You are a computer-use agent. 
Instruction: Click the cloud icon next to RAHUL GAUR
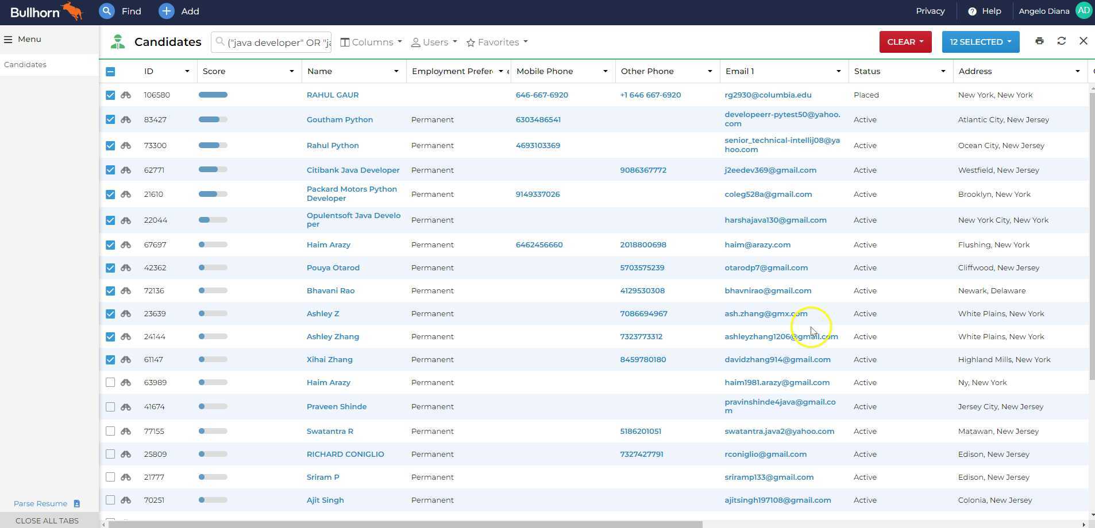pyautogui.click(x=126, y=95)
